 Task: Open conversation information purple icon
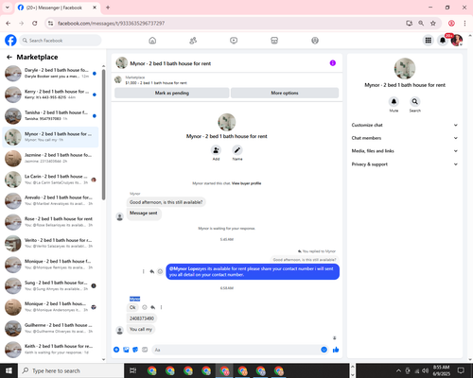click(333, 63)
